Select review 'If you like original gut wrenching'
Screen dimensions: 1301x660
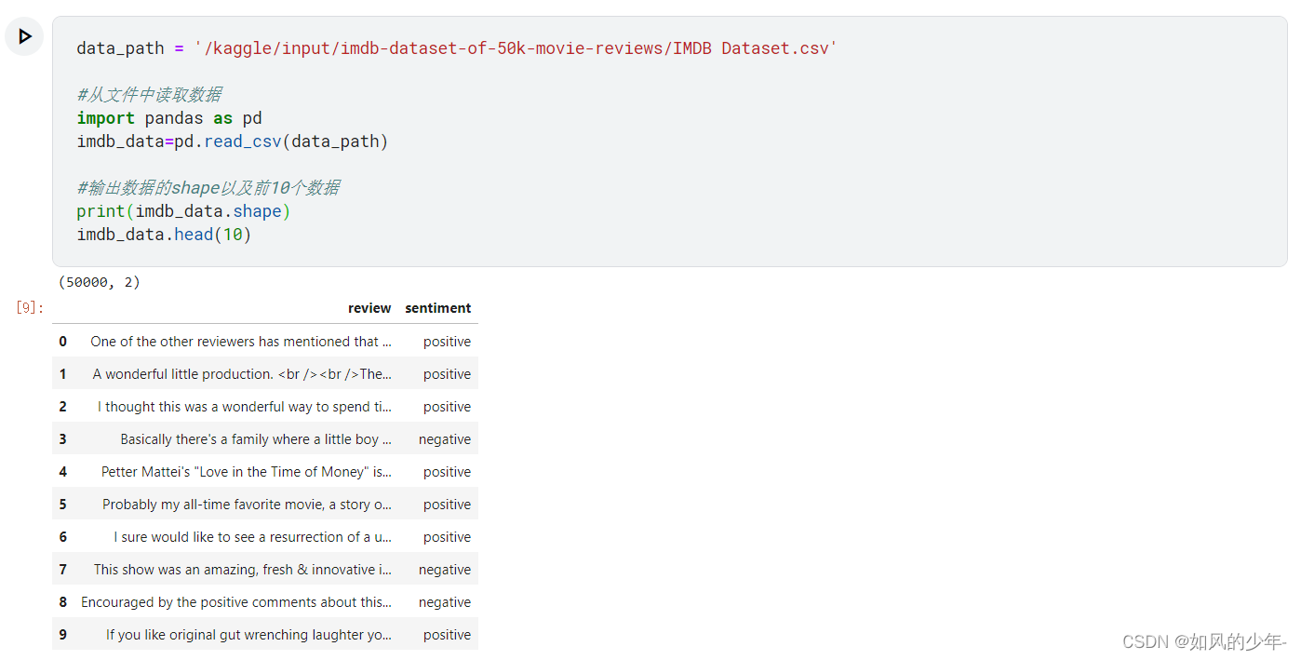point(248,635)
